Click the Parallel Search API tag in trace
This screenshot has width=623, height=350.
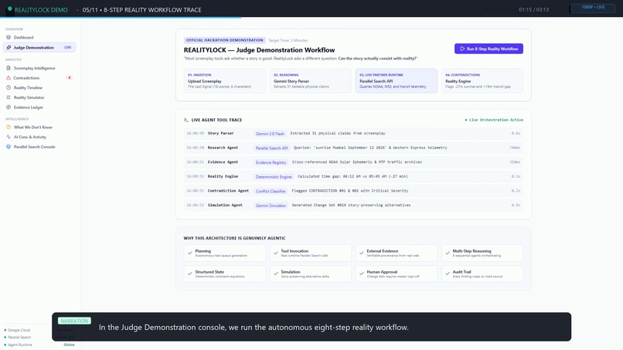(x=271, y=148)
